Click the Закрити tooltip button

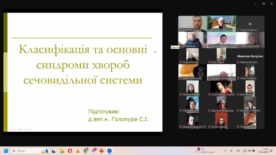175,47
